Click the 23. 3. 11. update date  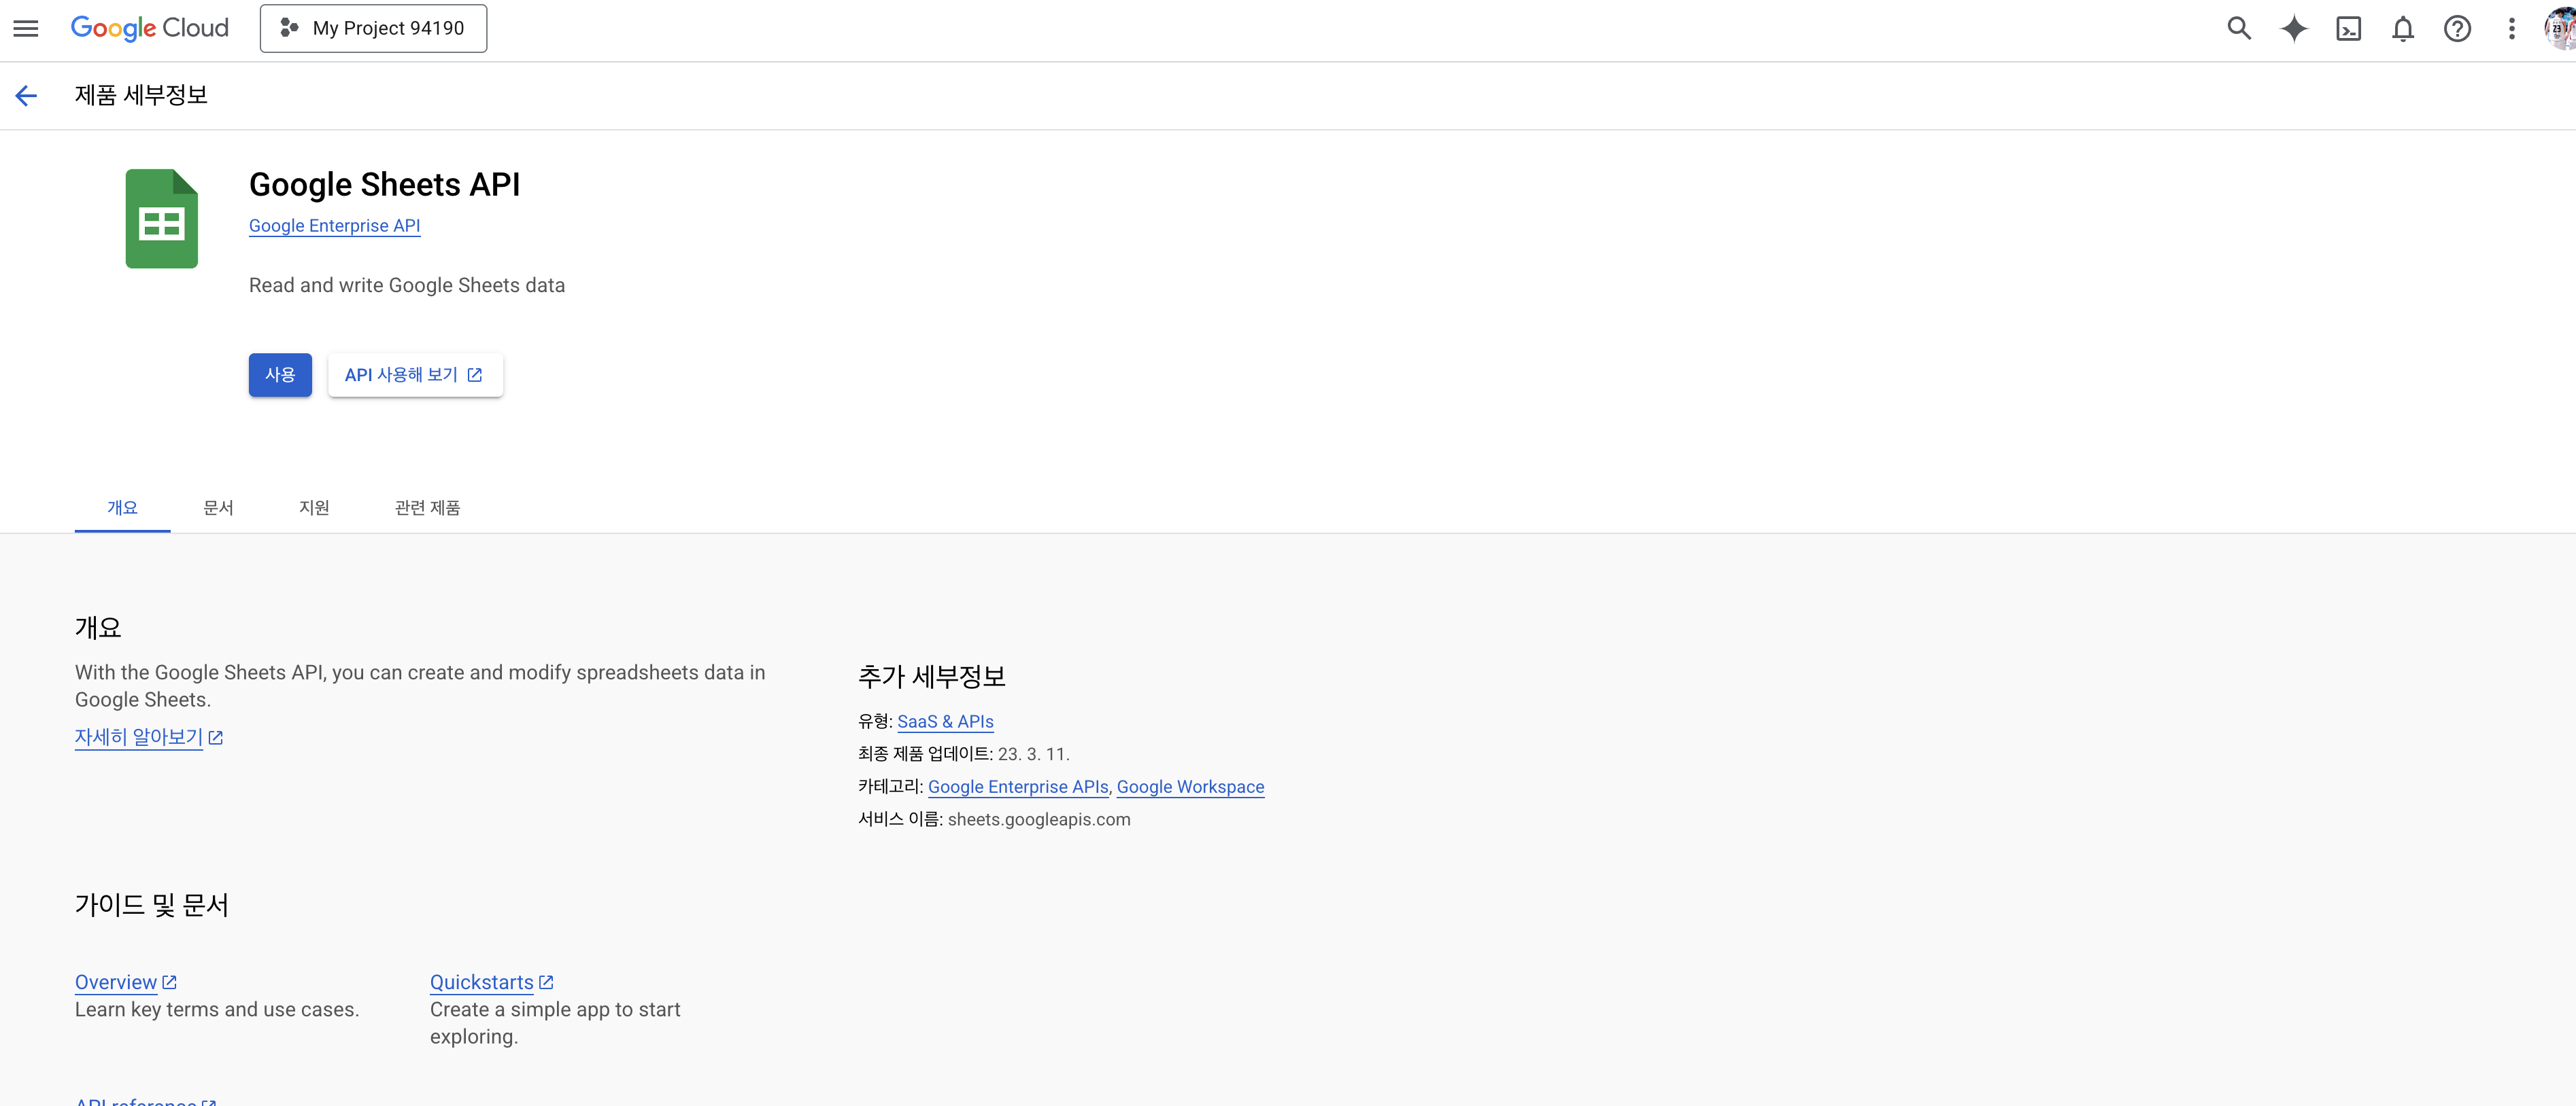(1033, 754)
